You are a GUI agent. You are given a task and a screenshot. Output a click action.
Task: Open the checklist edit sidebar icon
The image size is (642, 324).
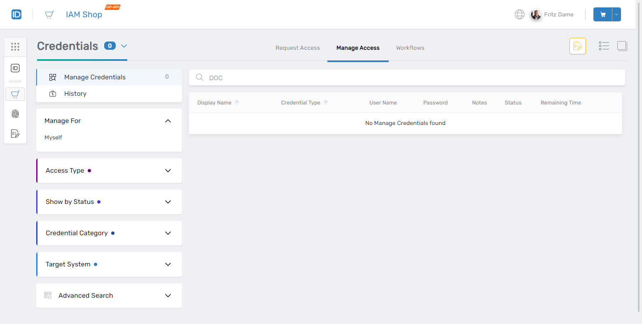[x=15, y=134]
